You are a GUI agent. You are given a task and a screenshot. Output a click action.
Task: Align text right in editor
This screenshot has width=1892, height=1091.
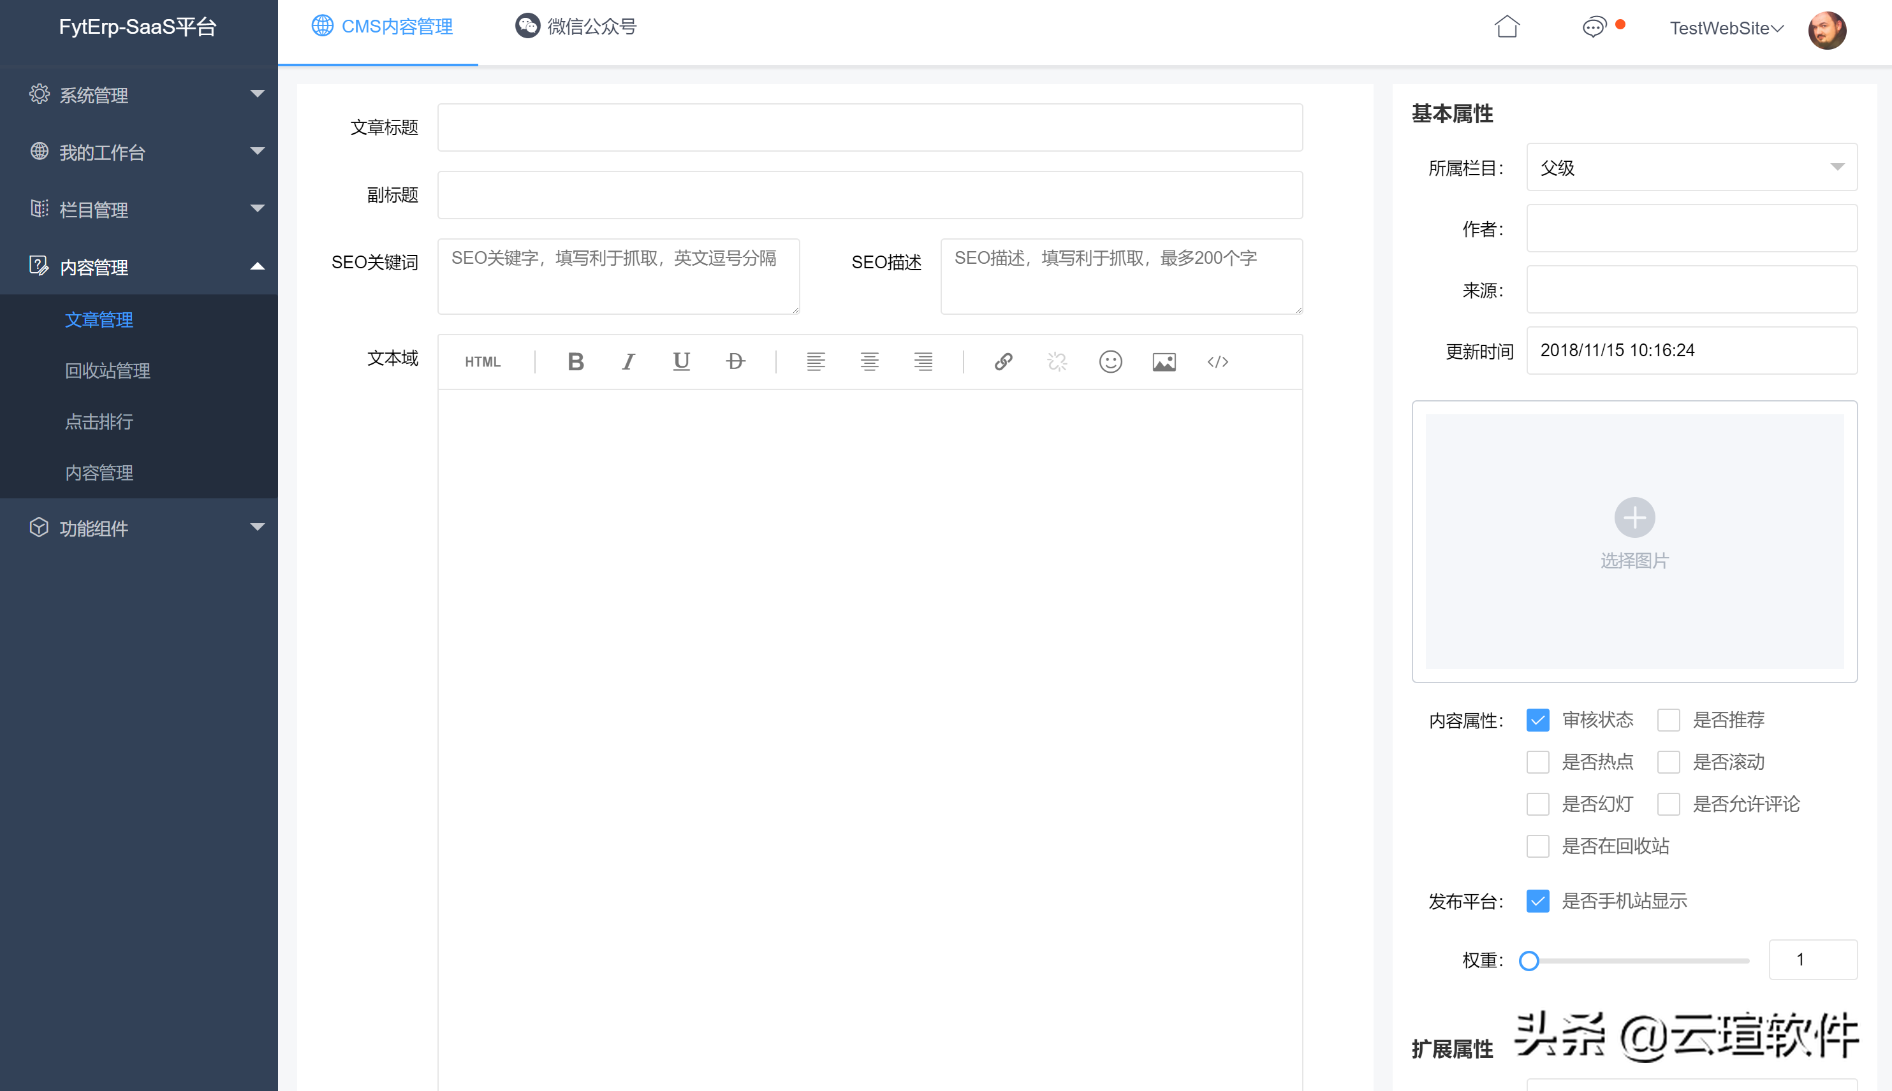[923, 362]
